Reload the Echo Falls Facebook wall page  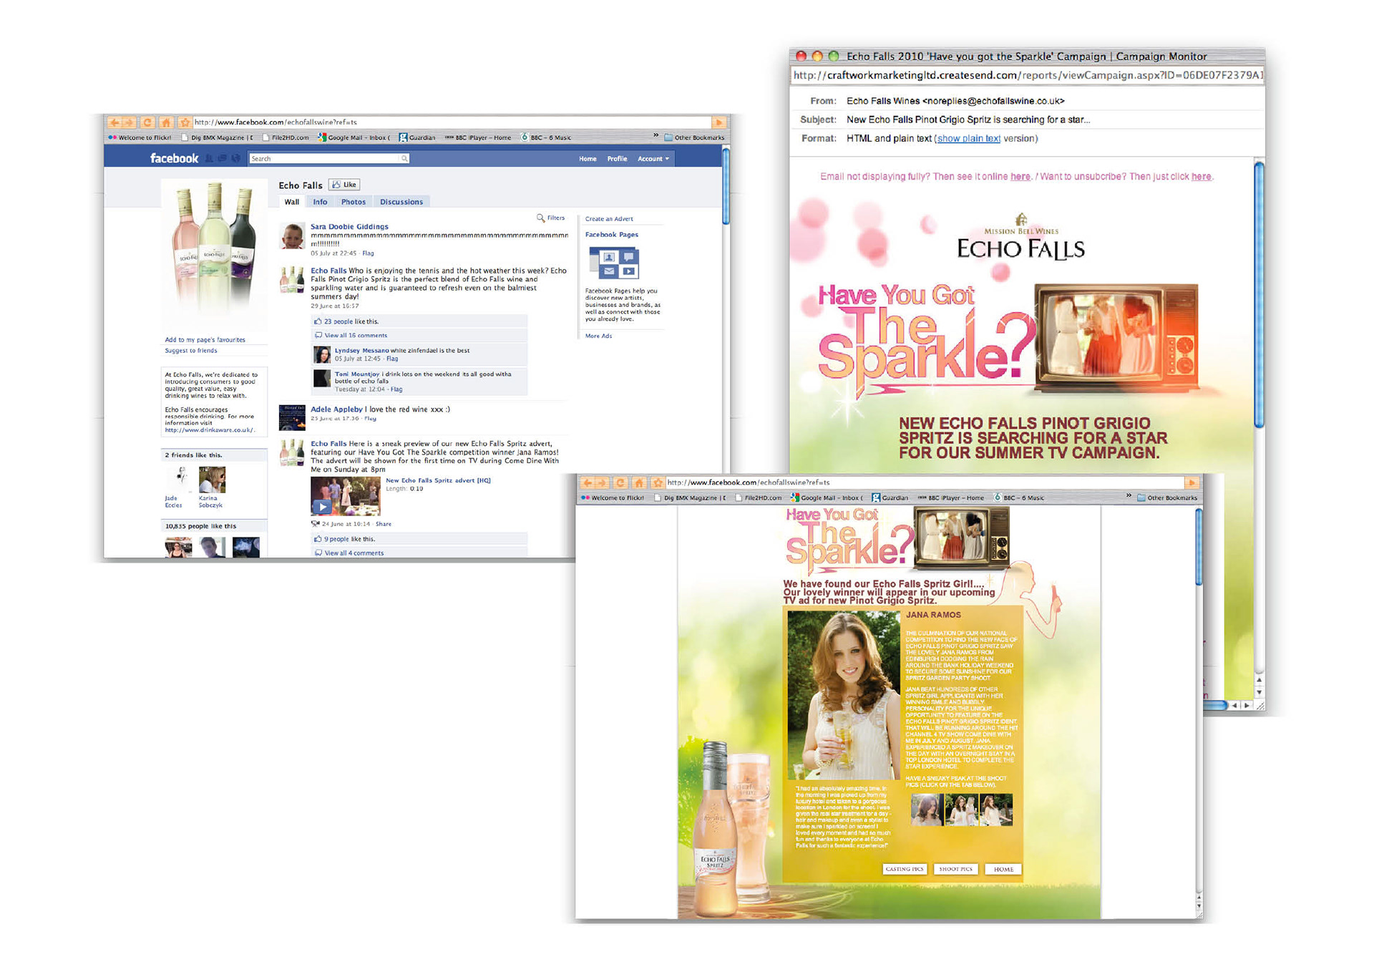[x=147, y=122]
